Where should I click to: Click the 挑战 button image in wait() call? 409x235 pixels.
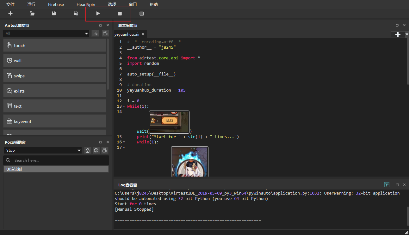coord(169,122)
